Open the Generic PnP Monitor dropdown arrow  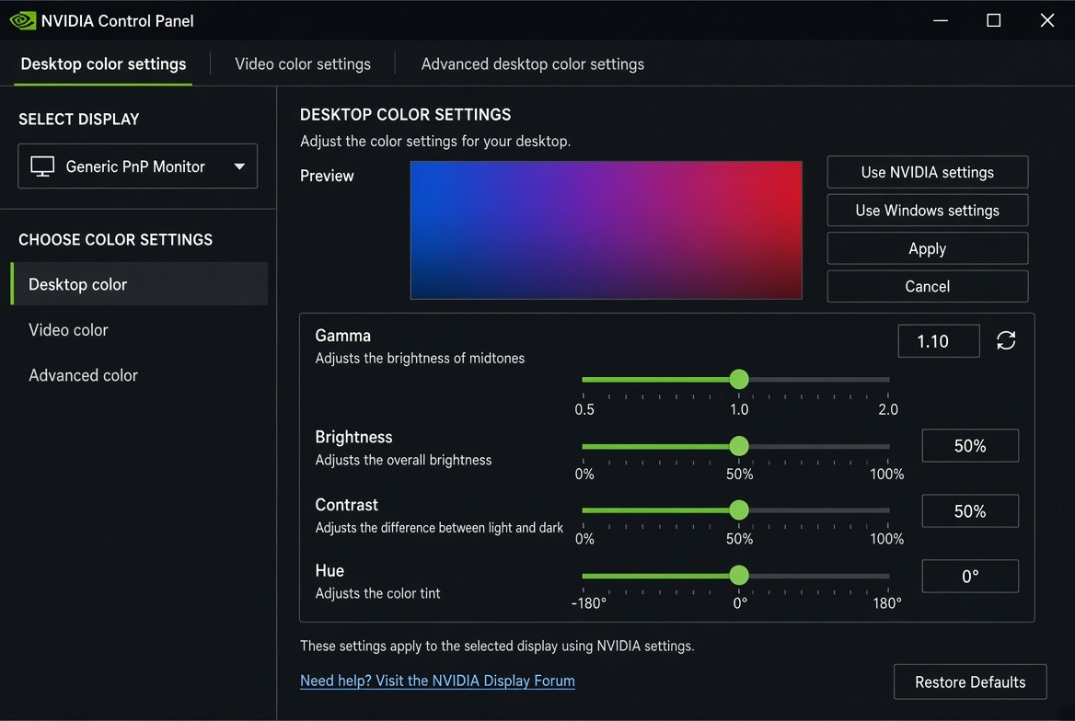[239, 166]
